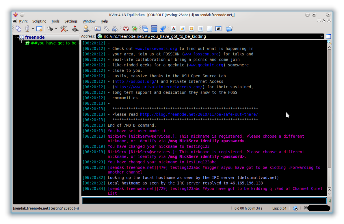Open the blue folder toolbar icon

pos(229,29)
